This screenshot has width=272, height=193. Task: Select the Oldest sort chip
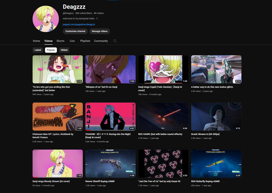coord(64,50)
